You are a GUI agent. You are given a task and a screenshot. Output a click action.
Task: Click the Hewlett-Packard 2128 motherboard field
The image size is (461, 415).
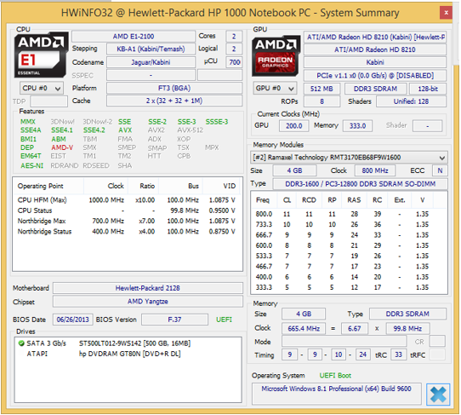pyautogui.click(x=148, y=288)
